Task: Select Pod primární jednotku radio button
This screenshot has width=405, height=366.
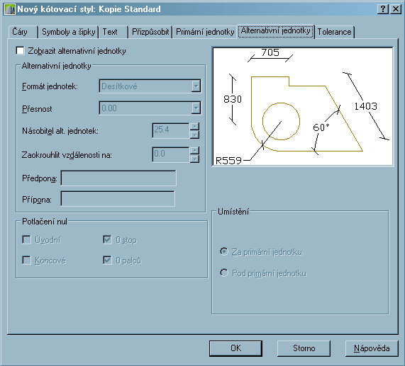Action: [224, 273]
